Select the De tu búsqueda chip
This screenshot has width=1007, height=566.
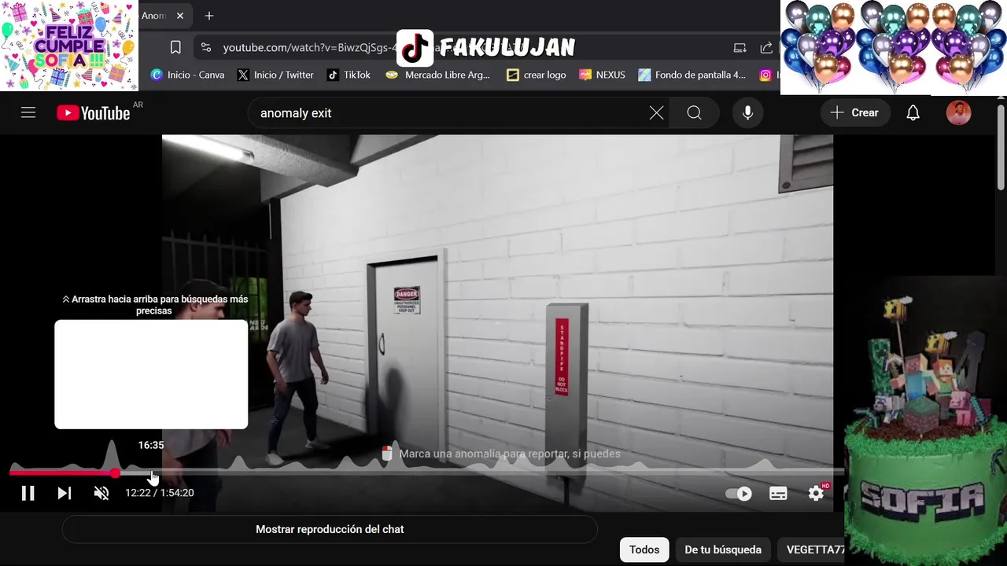point(723,549)
